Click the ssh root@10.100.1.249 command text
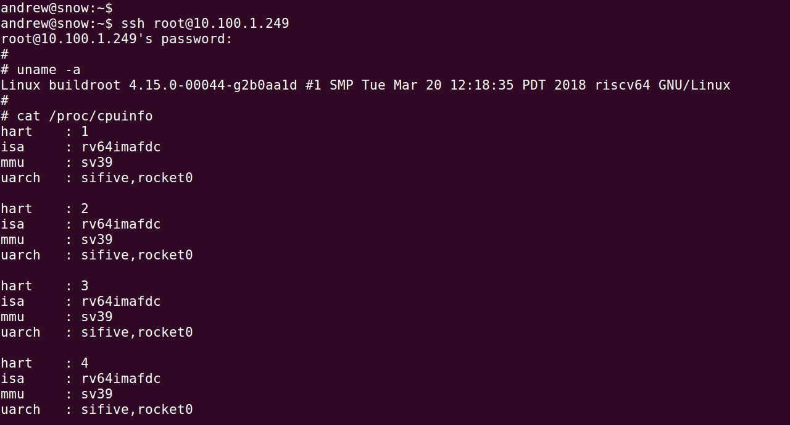Screen dimensions: 790x425 205,23
